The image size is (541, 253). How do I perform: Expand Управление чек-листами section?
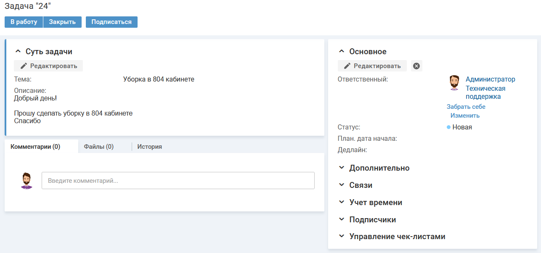pos(342,236)
